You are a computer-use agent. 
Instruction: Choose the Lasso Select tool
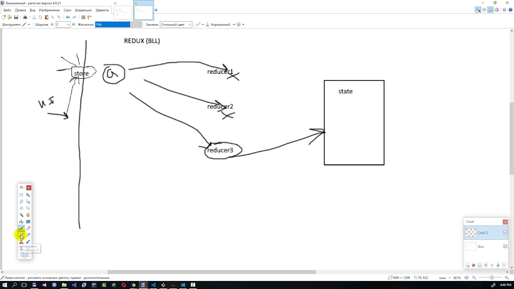[x=21, y=201]
